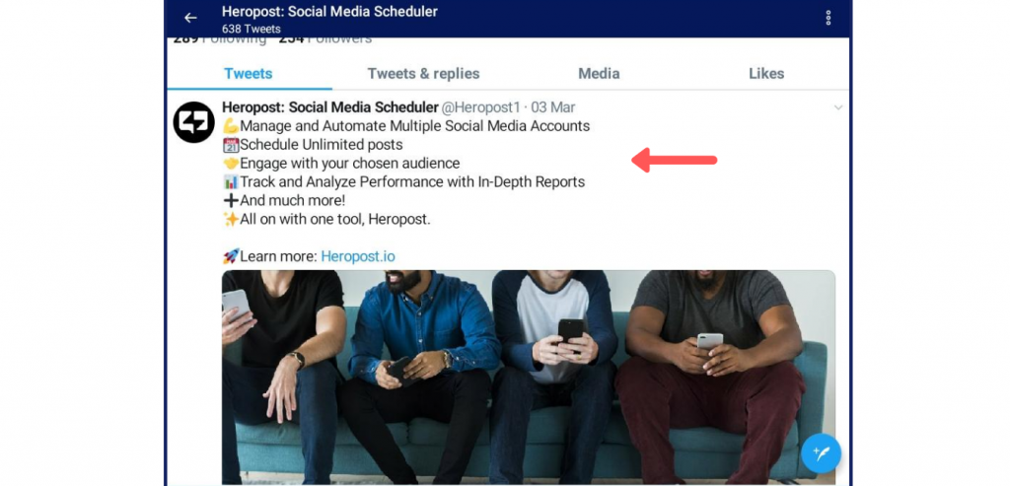1010x486 pixels.
Task: Select the header title Heropost: Social Media Scheduler
Action: (329, 12)
